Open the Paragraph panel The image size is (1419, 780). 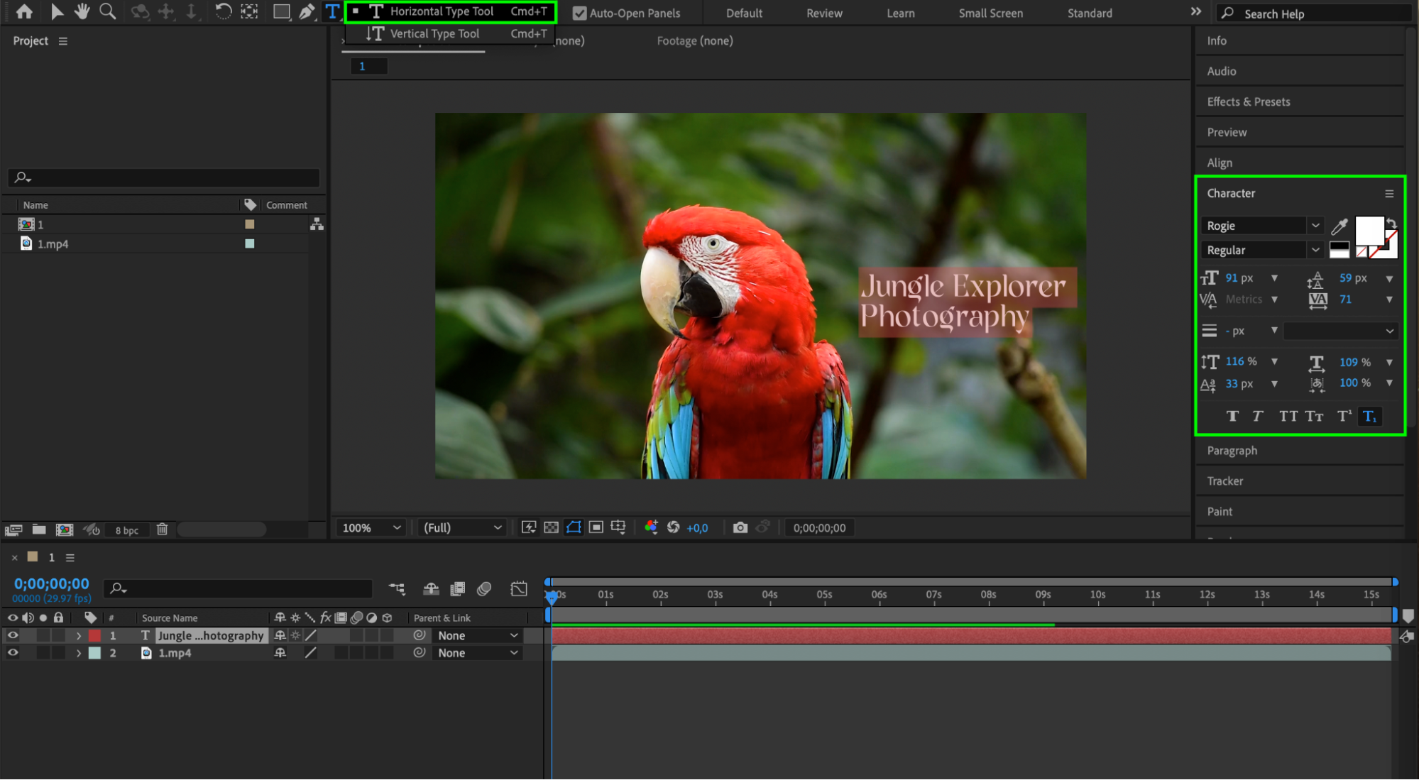pyautogui.click(x=1232, y=451)
